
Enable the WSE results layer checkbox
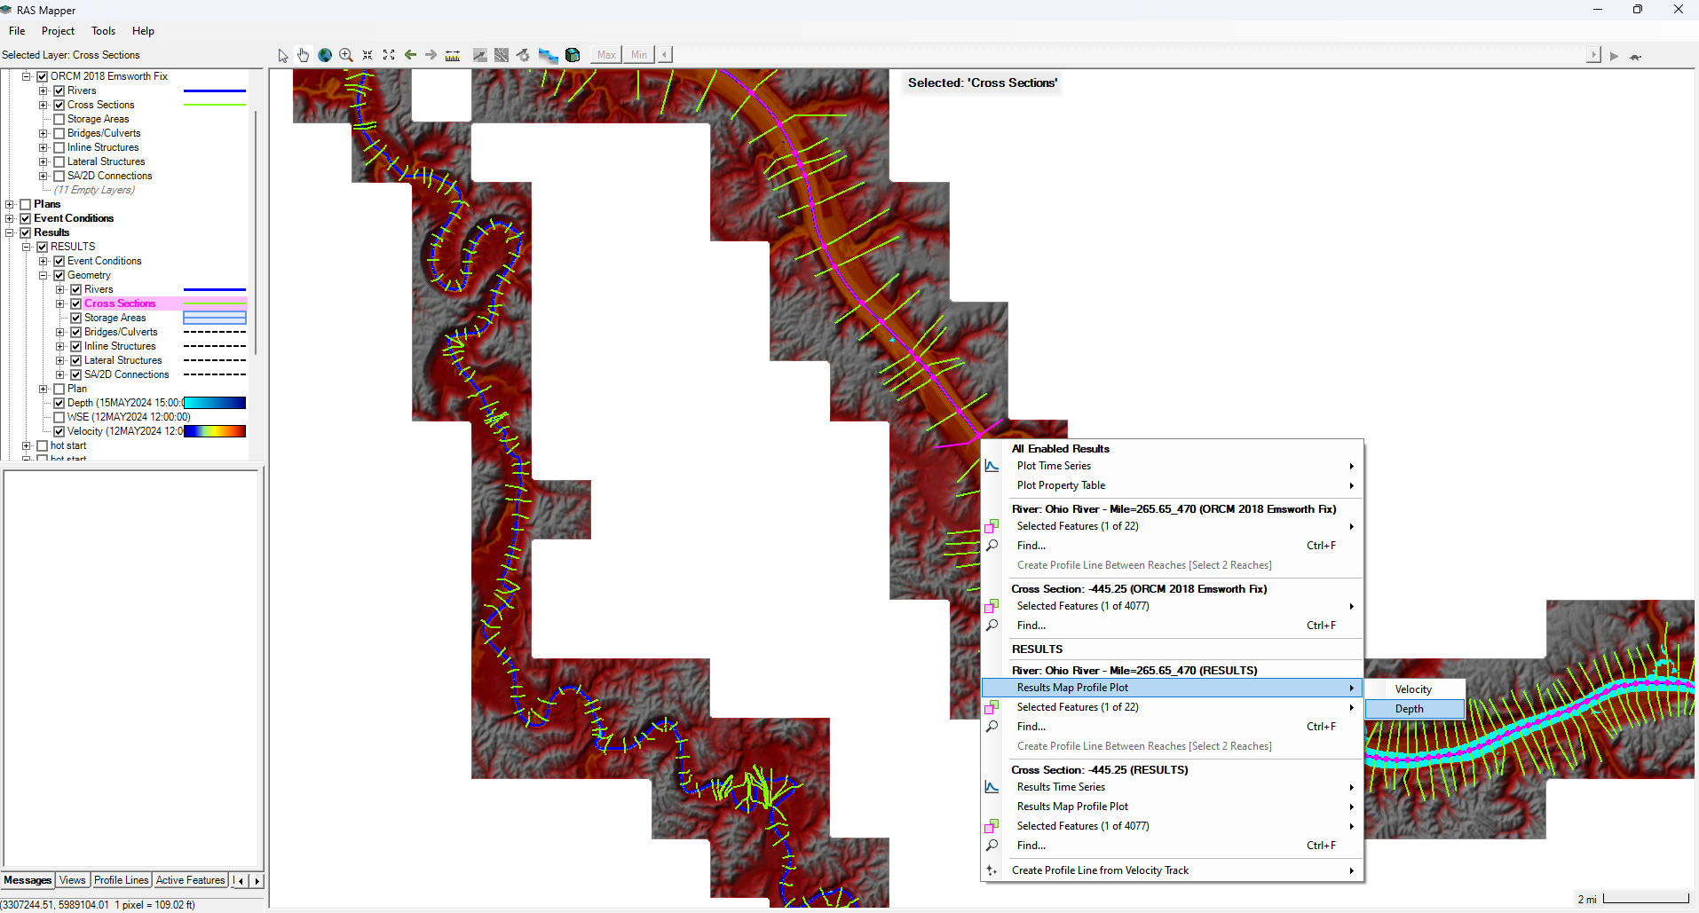pyautogui.click(x=59, y=417)
